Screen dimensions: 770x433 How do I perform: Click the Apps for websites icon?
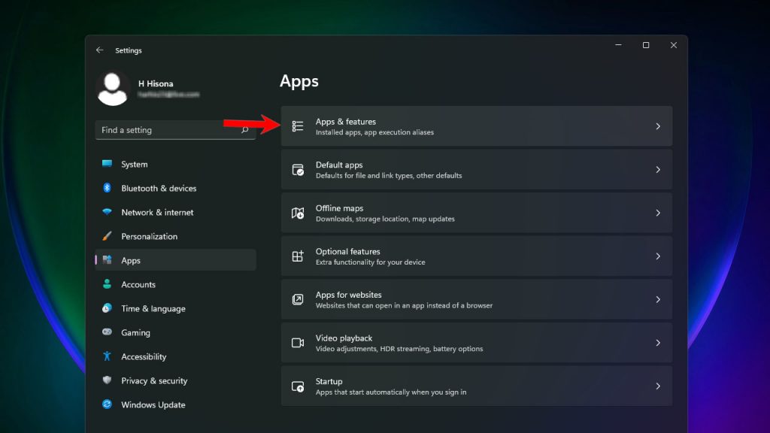(x=298, y=299)
